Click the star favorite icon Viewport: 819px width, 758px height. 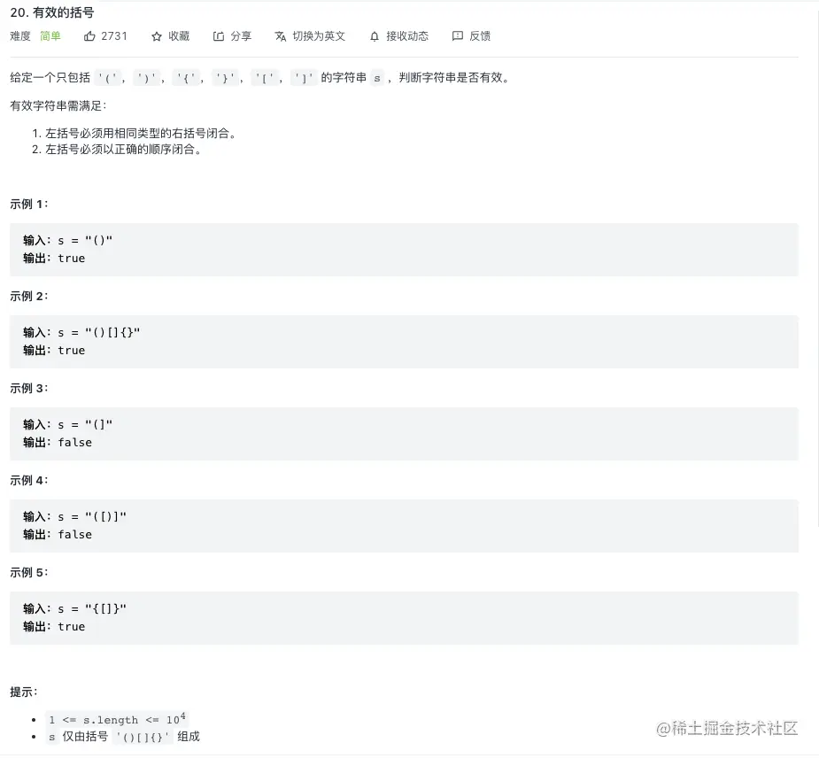pos(156,36)
